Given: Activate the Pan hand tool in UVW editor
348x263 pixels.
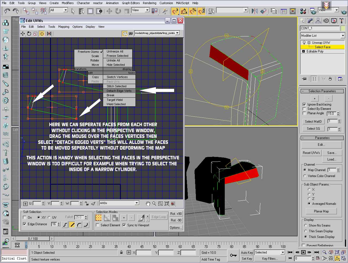Looking at the screenshot, I should [x=148, y=203].
